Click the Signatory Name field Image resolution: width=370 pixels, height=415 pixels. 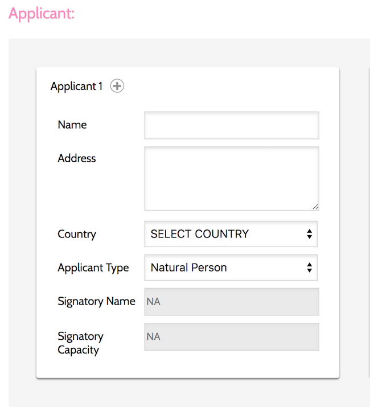pos(232,302)
